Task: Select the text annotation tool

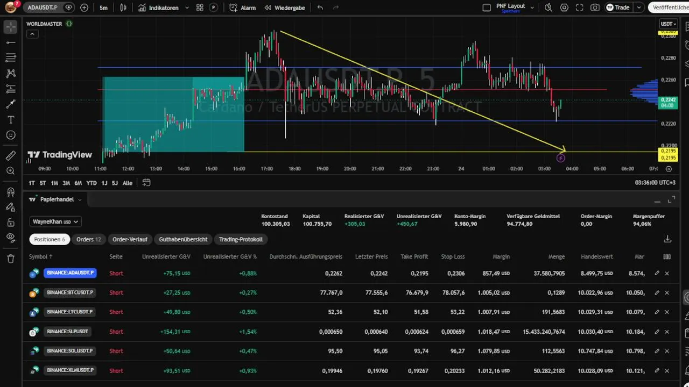Action: point(11,119)
